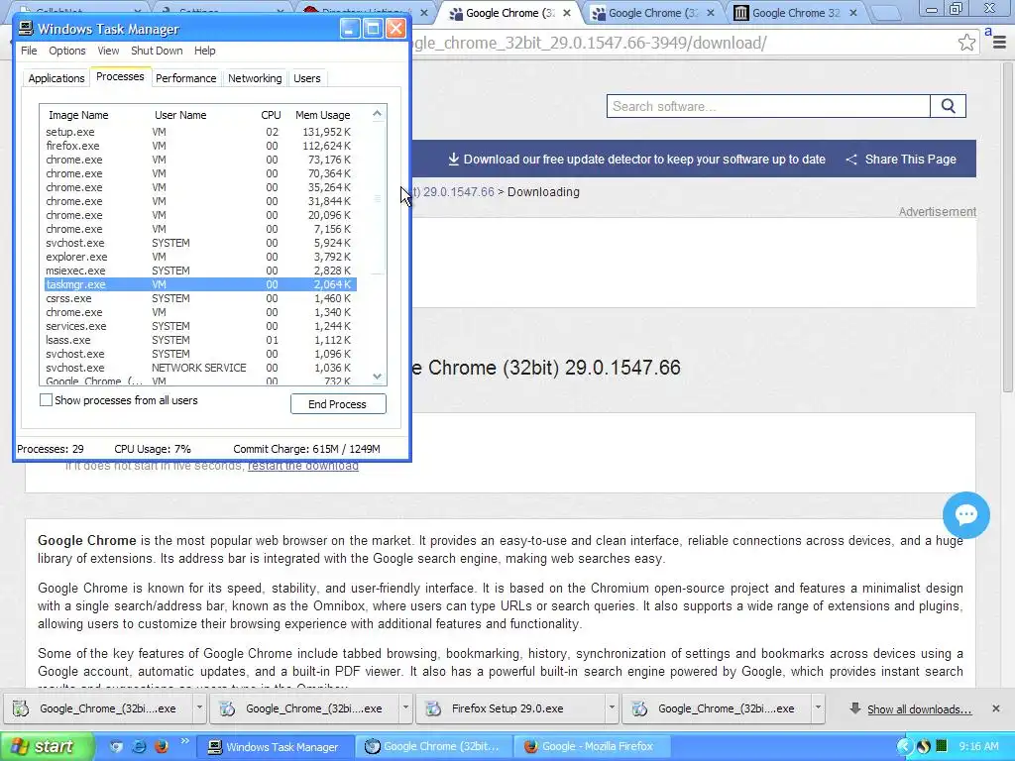Switch to Applications tab
Image resolution: width=1015 pixels, height=761 pixels.
tap(56, 78)
